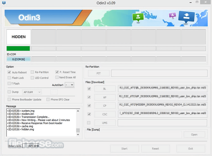Click the Message log scrollbar thumb
This screenshot has height=156, width=212.
[78, 130]
